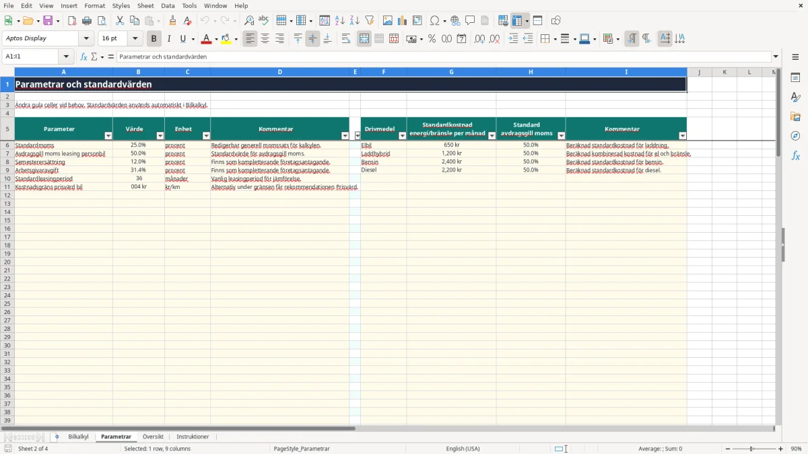Image resolution: width=808 pixels, height=454 pixels.
Task: Activate the Clone Formatting paintbrush
Action: (x=172, y=21)
